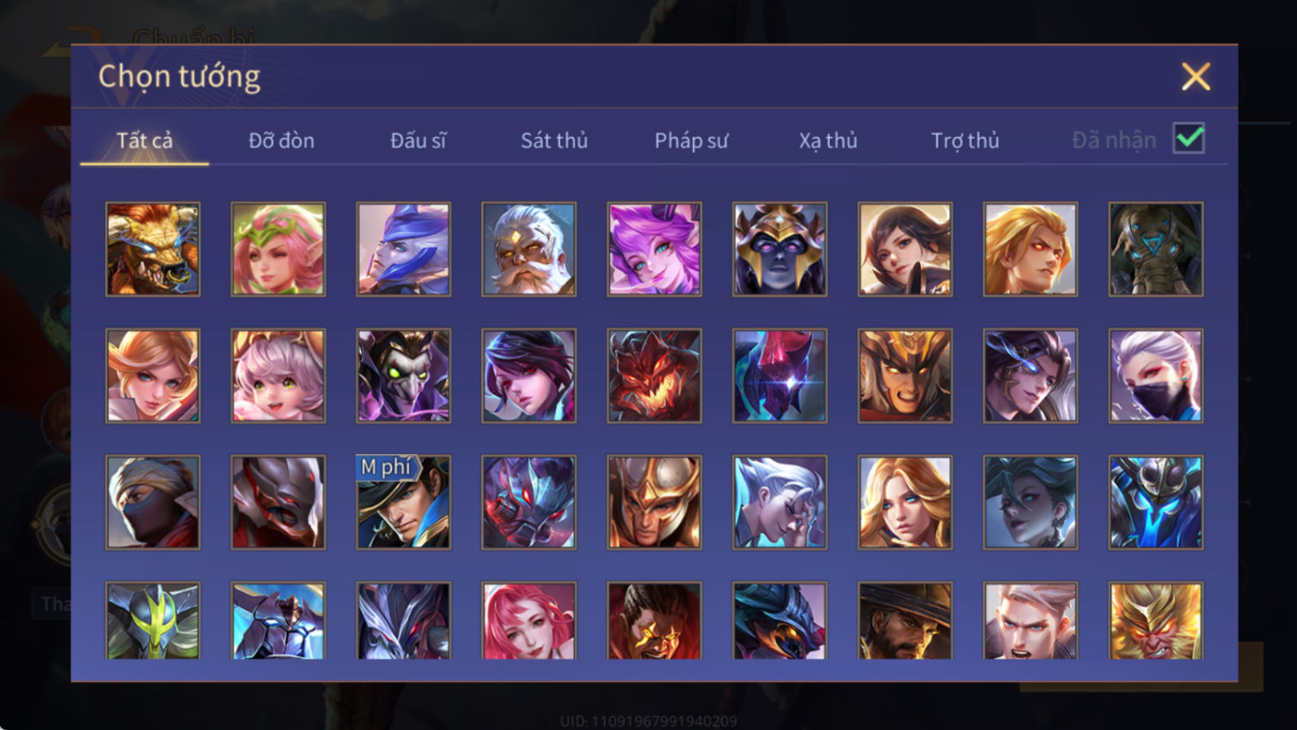Select the hero with the 'M phí' label

pos(403,502)
